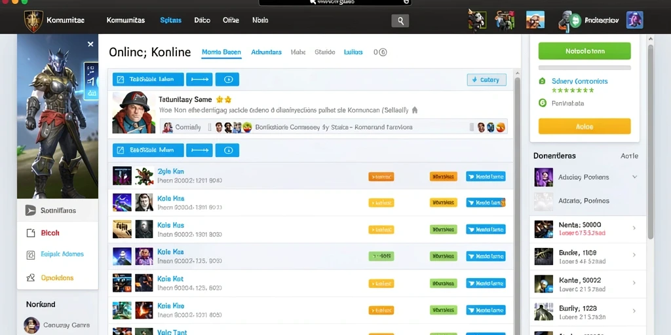Click the Sotunlifaros play-arrow sidebar icon
This screenshot has height=335, width=671.
pyautogui.click(x=30, y=210)
